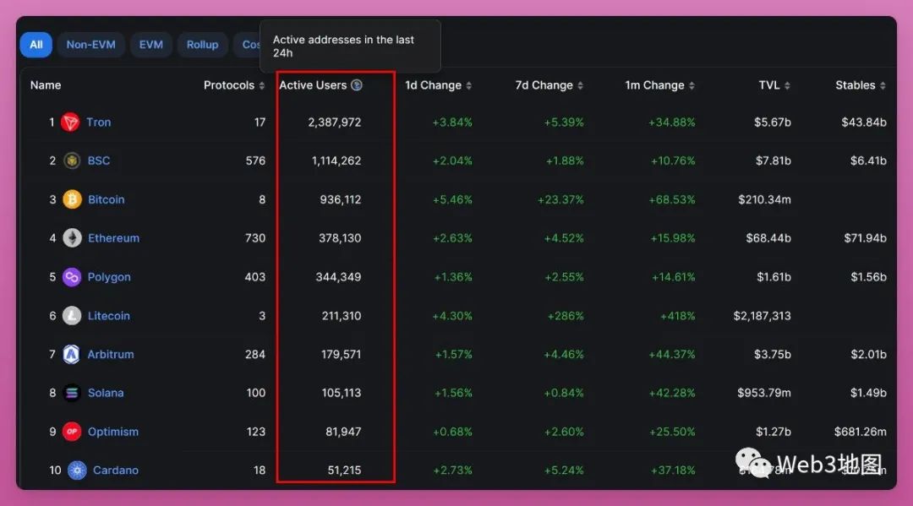Open the Arbitrum chain link
The image size is (913, 506).
(x=111, y=354)
